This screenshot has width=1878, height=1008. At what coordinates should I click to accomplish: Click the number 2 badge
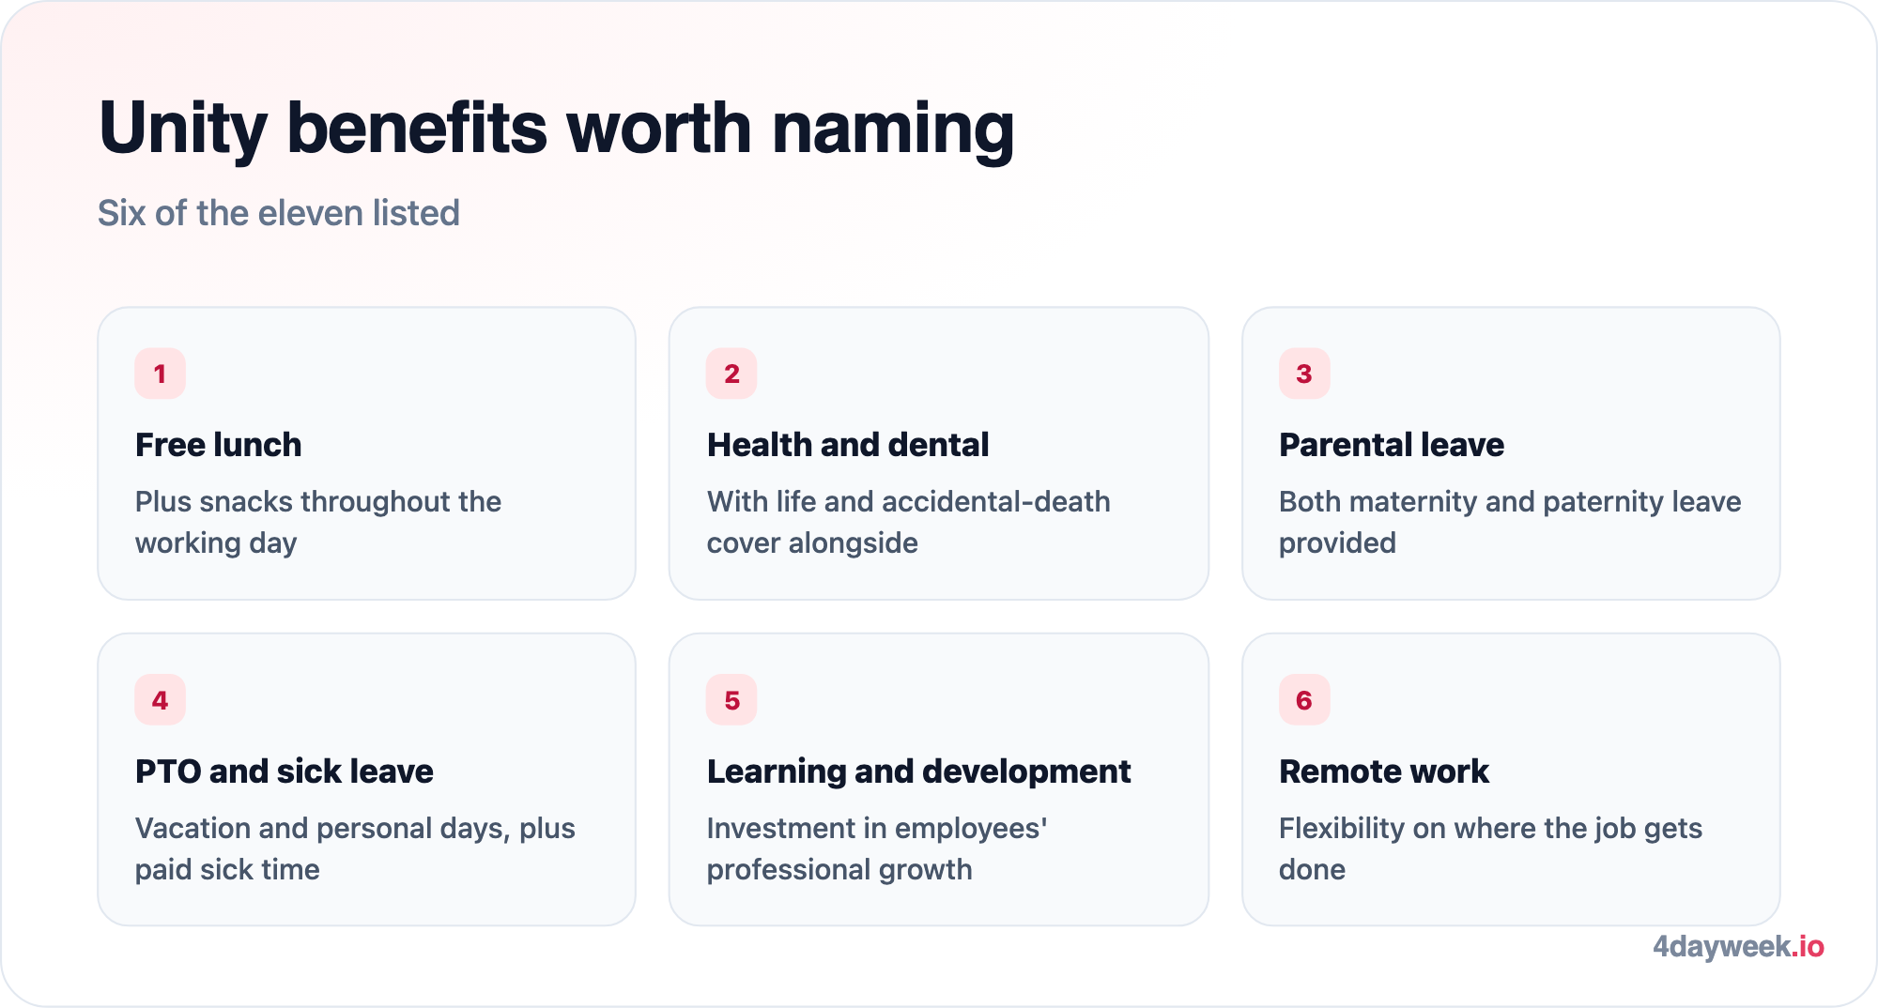[731, 374]
